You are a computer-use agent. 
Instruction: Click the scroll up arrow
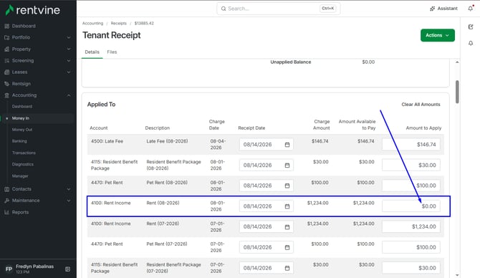(x=457, y=62)
